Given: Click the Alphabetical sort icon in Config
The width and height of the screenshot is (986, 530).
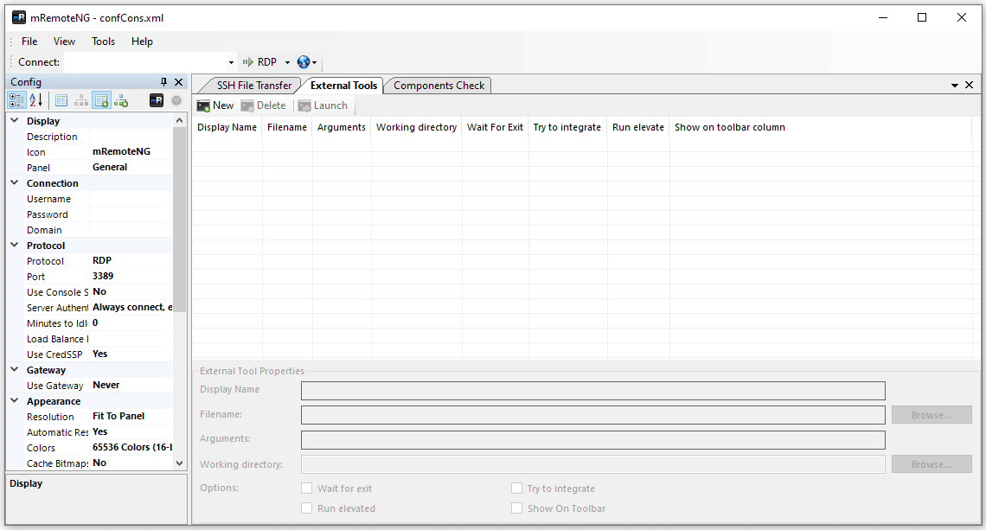Looking at the screenshot, I should click(x=36, y=100).
